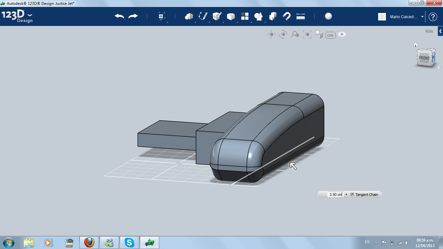Open the 123D Design application menu
Image resolution: width=443 pixels, height=249 pixels.
[17, 17]
